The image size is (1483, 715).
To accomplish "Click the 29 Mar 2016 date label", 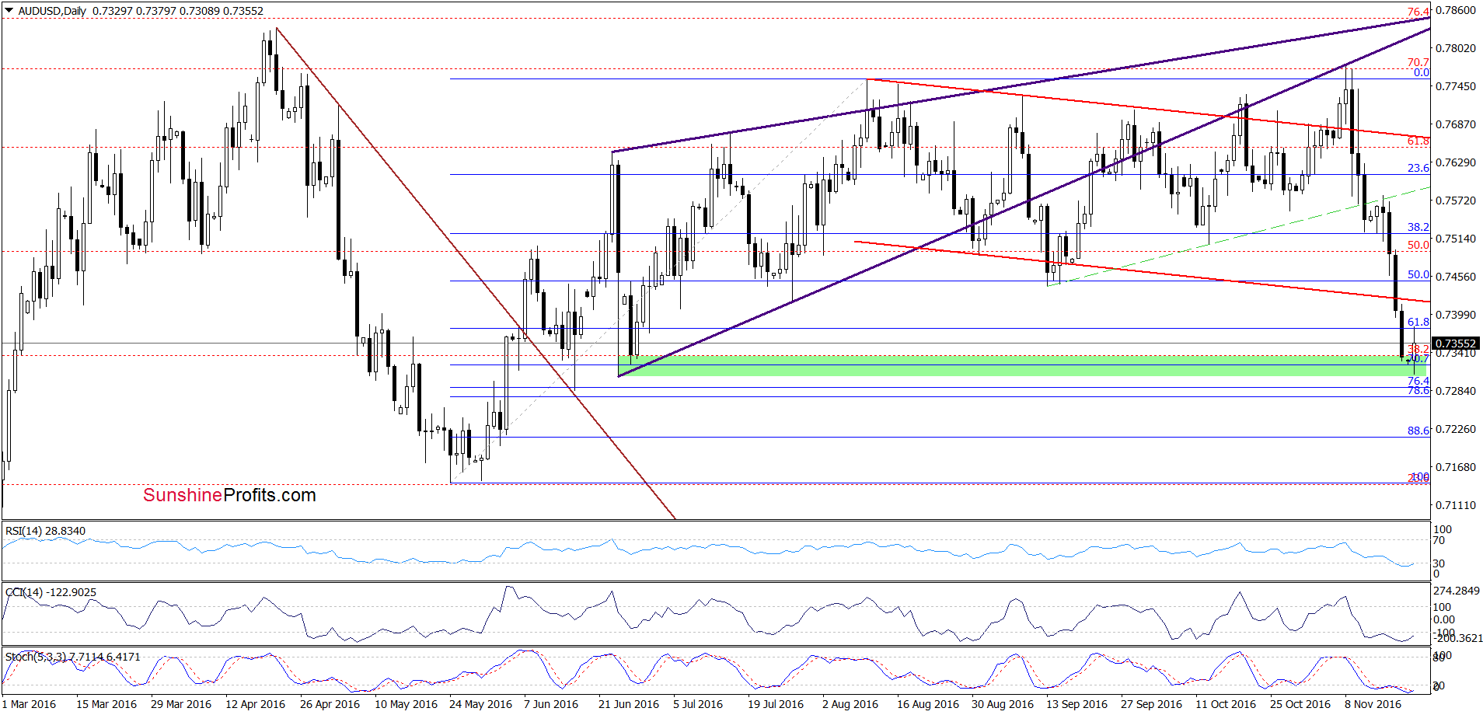I will [181, 704].
